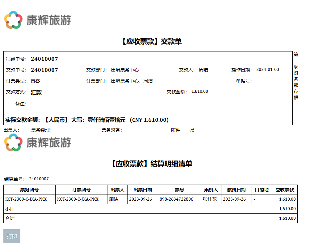Click the 票务团号 column header
Screen dimensions: 314x245
pyautogui.click(x=29, y=190)
